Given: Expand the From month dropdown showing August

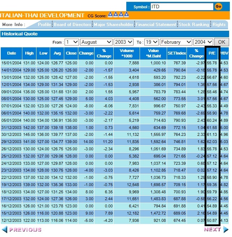Looking at the screenshot, I should pos(96,42).
